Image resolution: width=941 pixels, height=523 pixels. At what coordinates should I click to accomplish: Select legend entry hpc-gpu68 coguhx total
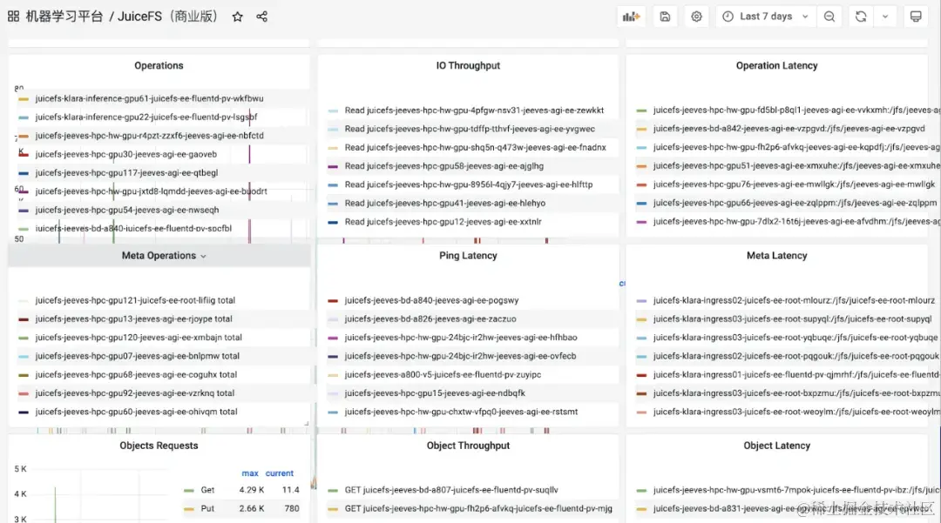click(x=136, y=374)
